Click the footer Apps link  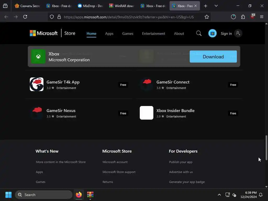(x=39, y=172)
